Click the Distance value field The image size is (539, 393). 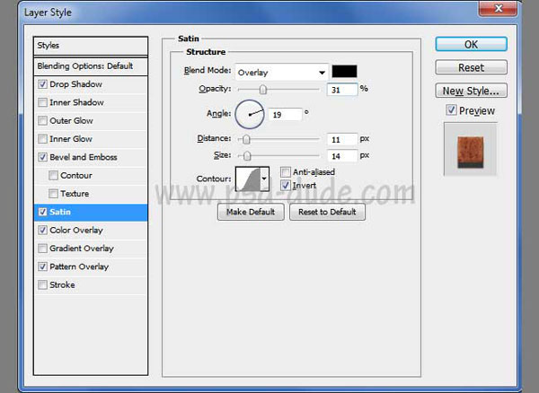coord(342,139)
